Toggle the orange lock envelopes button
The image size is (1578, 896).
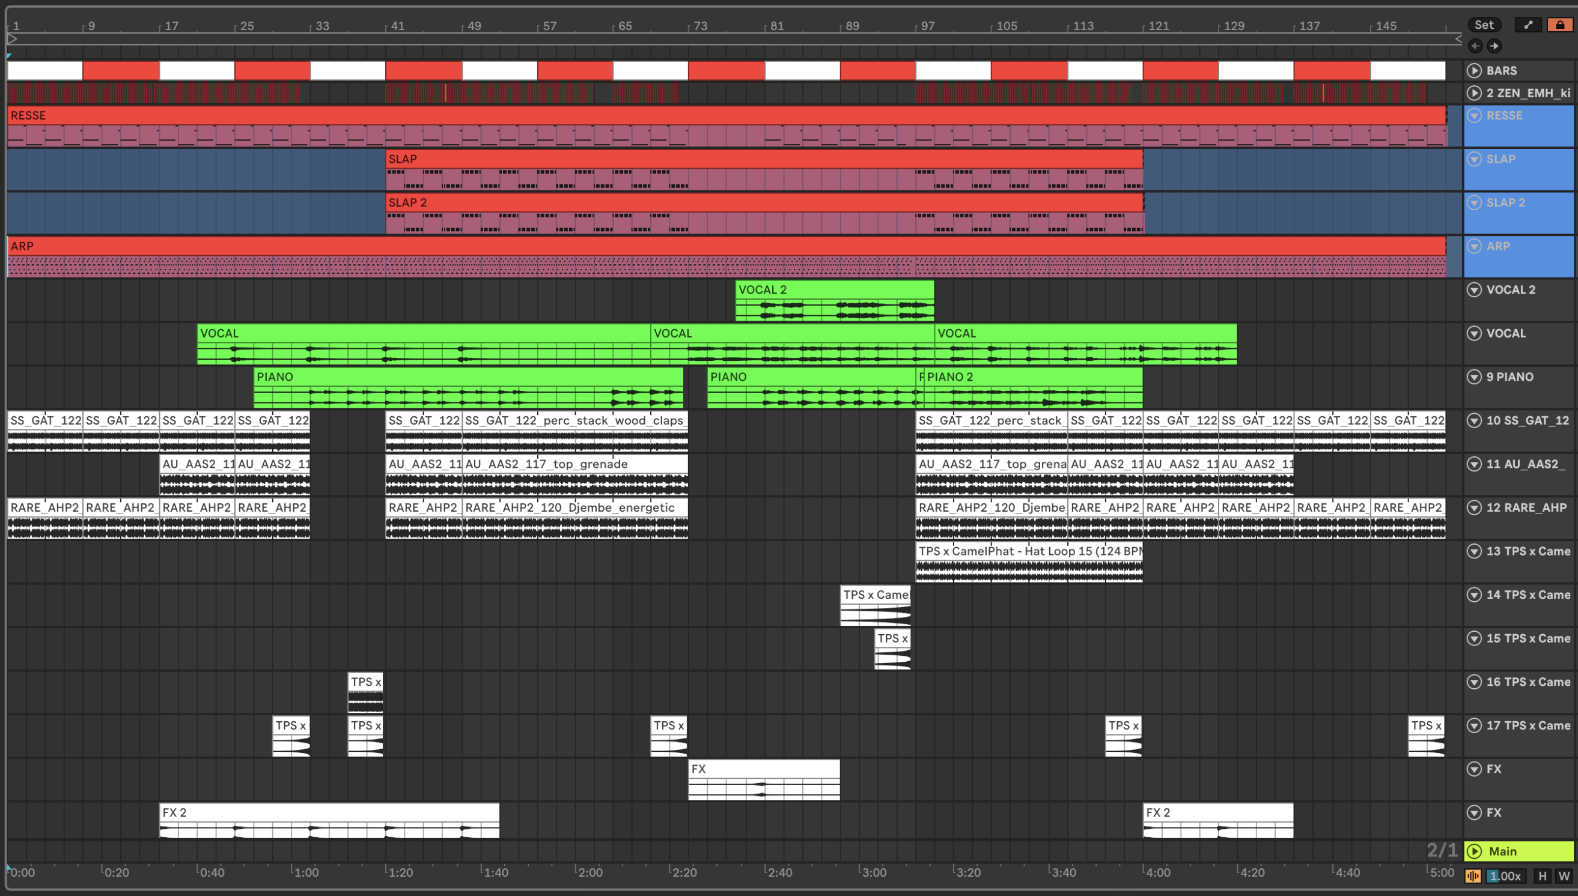point(1559,25)
